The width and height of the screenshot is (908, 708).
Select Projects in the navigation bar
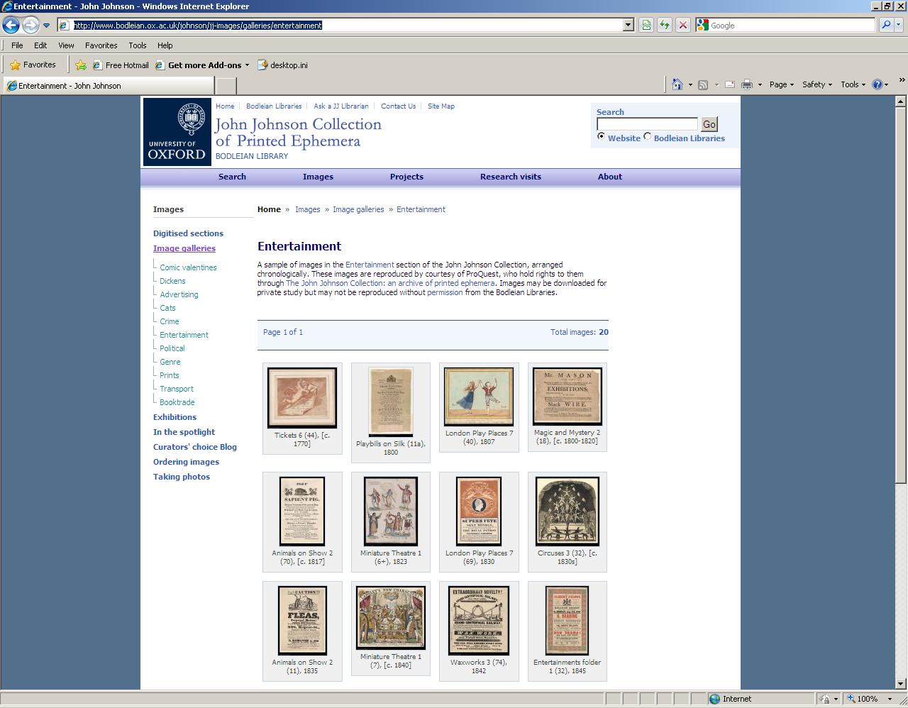coord(406,177)
